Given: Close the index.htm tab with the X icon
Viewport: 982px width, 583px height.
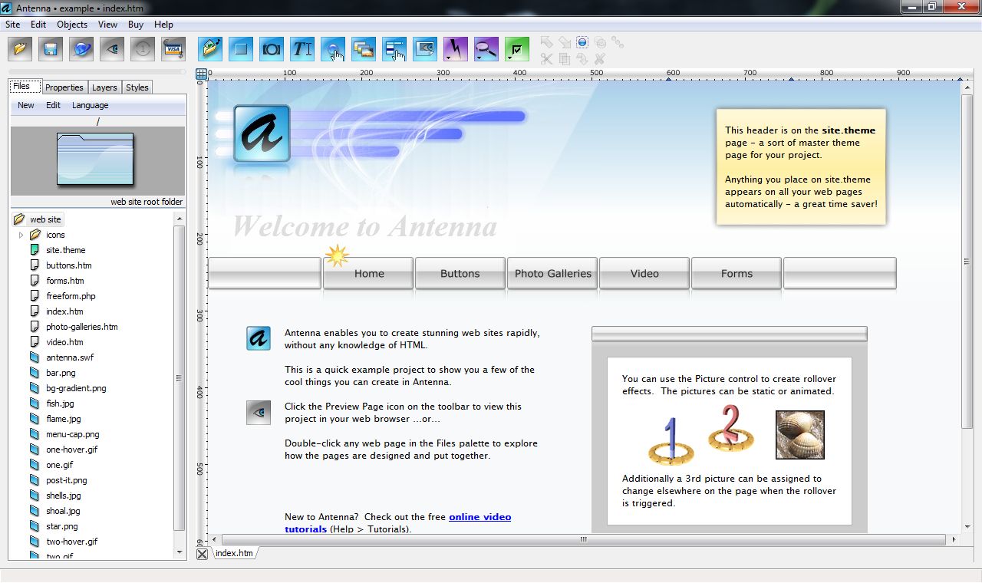Looking at the screenshot, I should point(203,554).
